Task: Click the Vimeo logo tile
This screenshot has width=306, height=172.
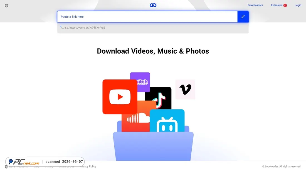Action: [x=185, y=89]
